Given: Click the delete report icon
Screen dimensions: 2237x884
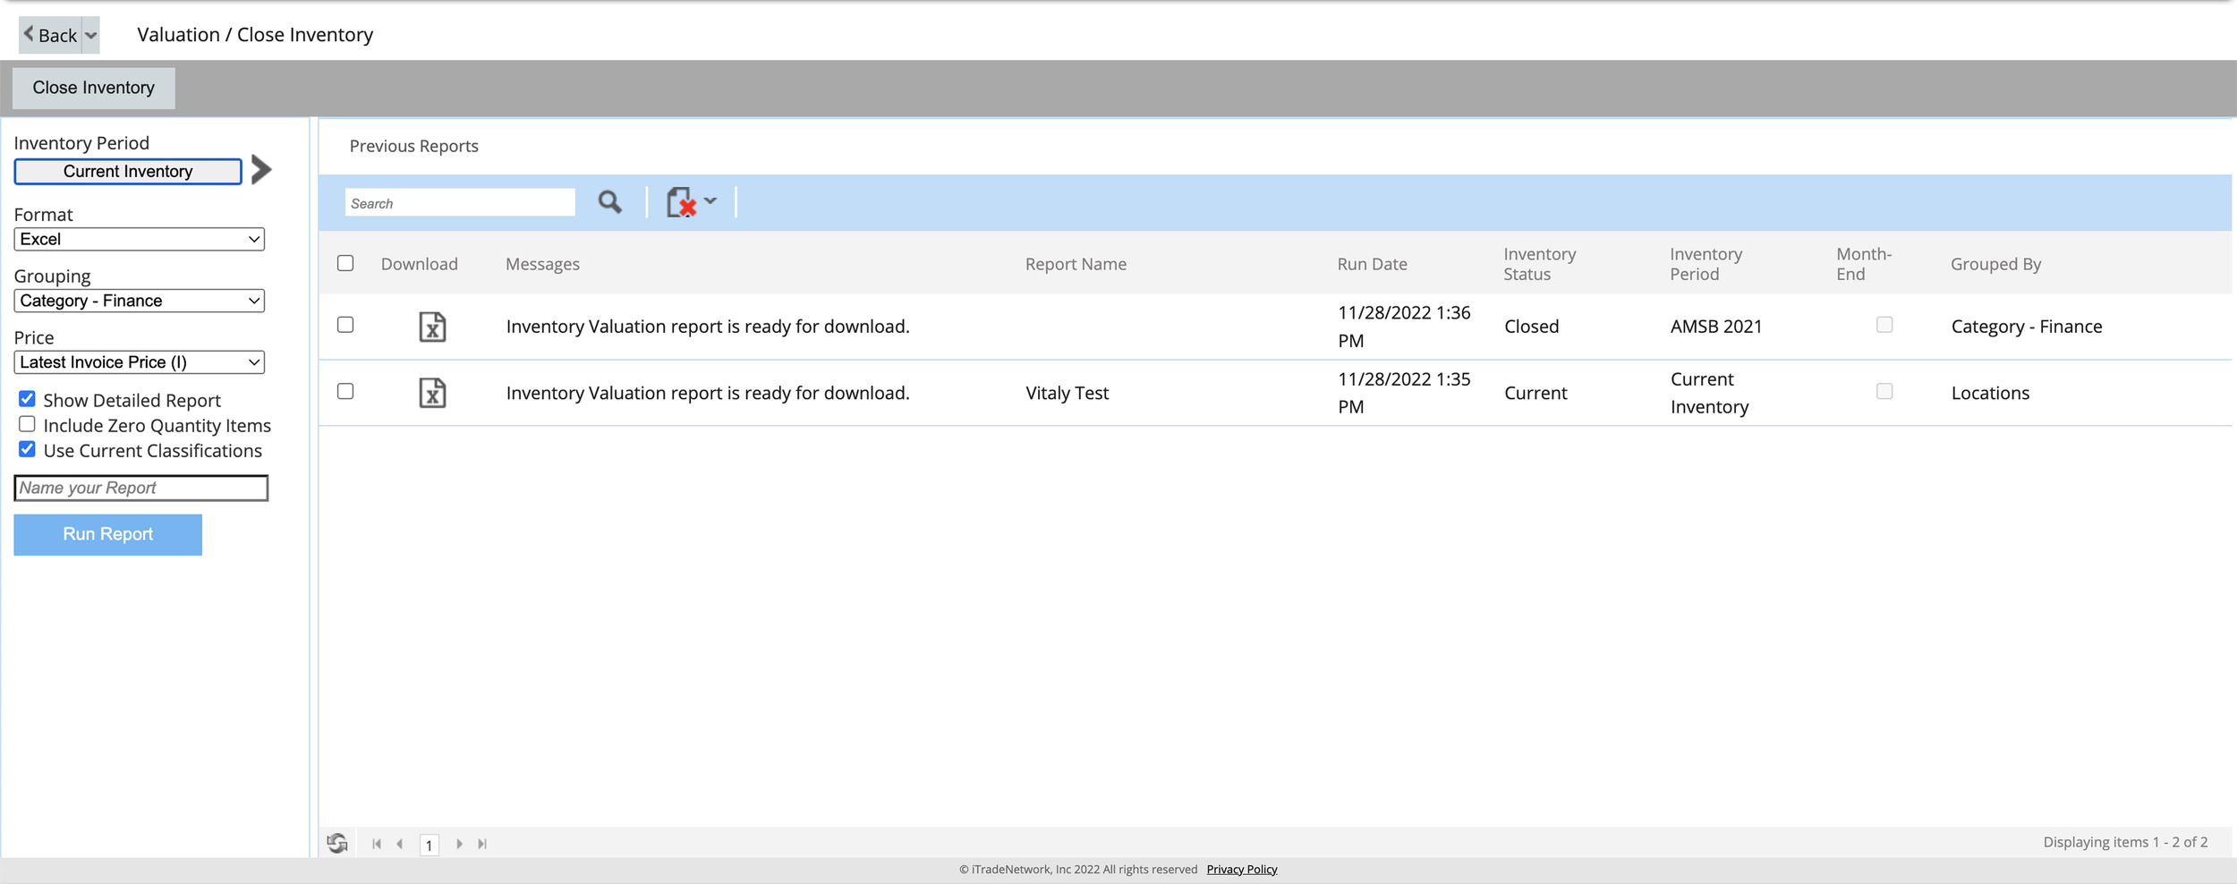Looking at the screenshot, I should point(681,202).
